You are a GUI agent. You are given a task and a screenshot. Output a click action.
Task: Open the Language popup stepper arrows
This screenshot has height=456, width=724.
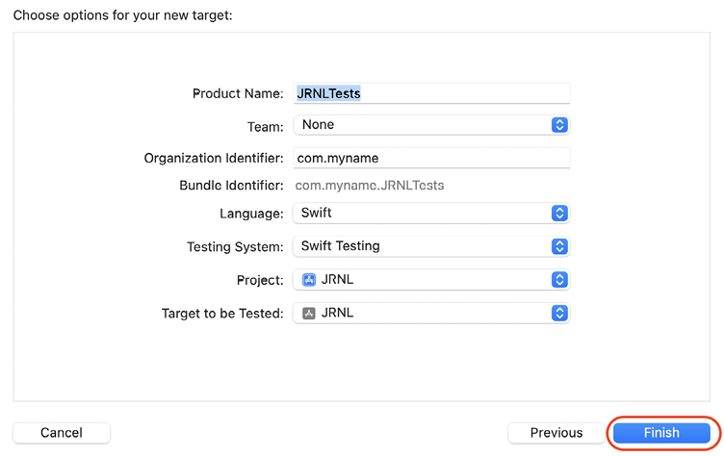click(559, 213)
